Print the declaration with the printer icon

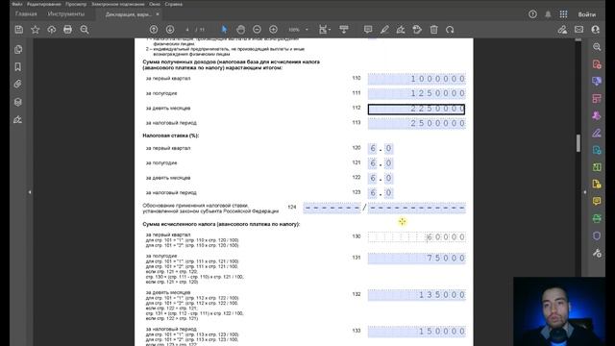pos(68,30)
